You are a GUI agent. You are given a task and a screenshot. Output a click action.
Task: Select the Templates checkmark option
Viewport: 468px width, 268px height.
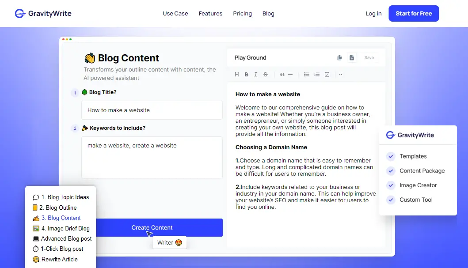point(391,156)
